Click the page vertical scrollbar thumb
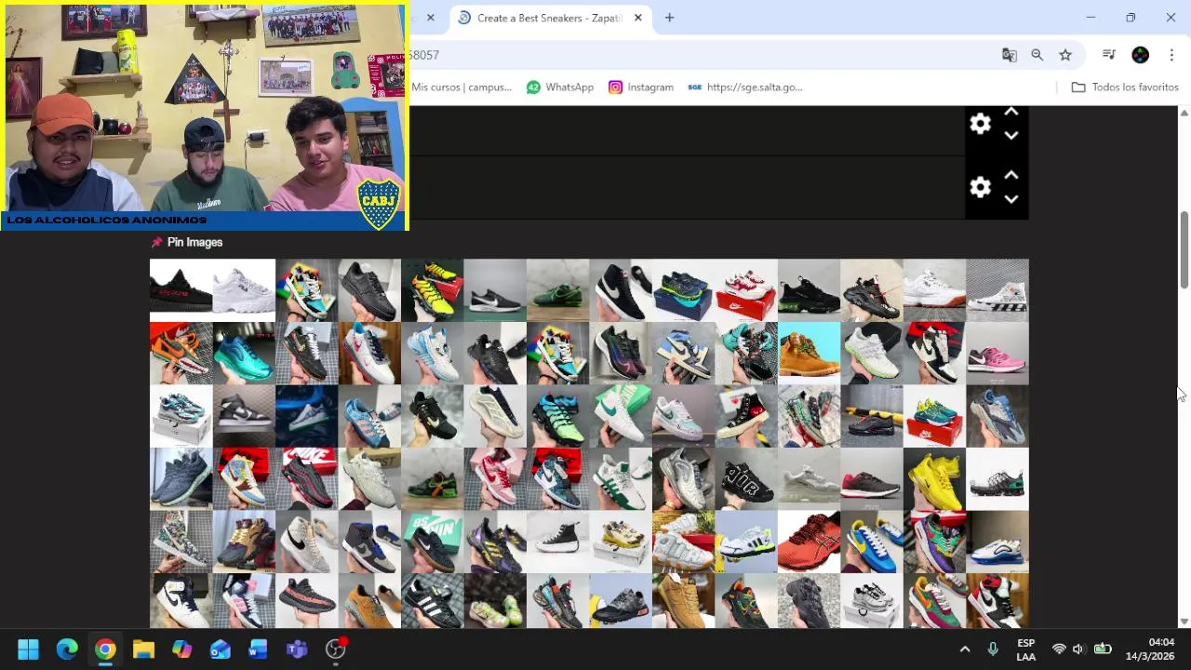Screen dimensions: 1191x670 (x=1184, y=250)
